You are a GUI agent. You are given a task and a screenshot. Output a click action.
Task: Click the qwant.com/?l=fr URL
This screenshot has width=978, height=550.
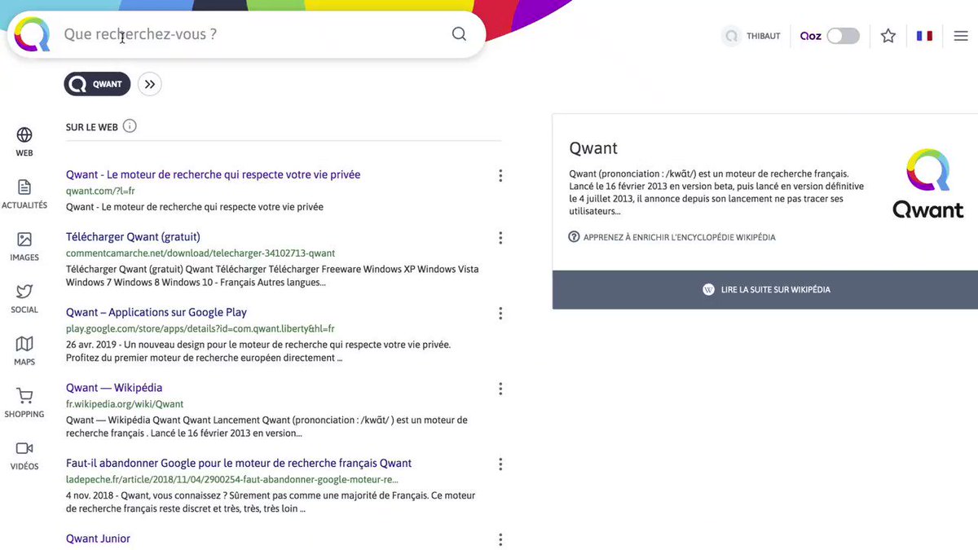coord(100,191)
